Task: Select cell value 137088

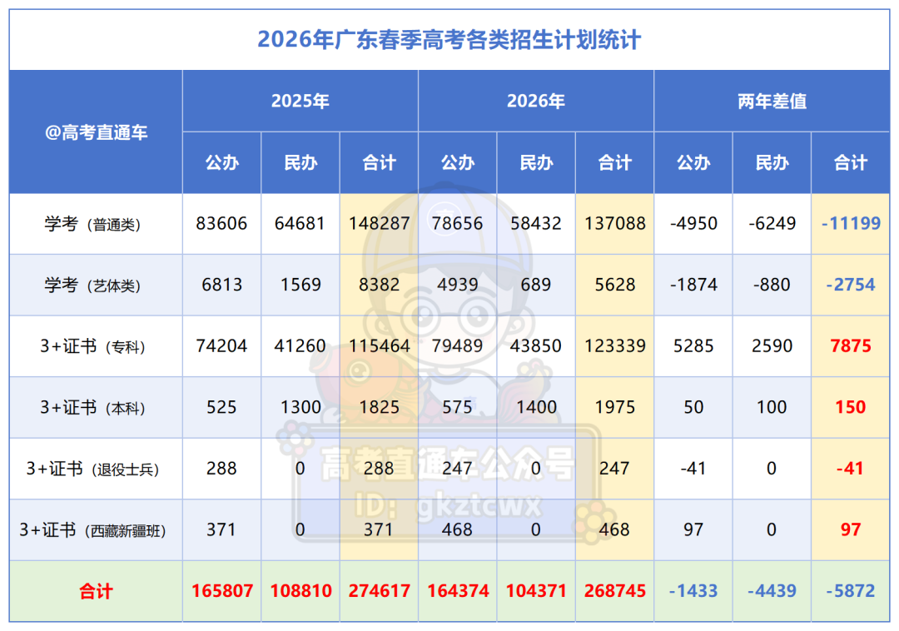Action: [x=614, y=224]
